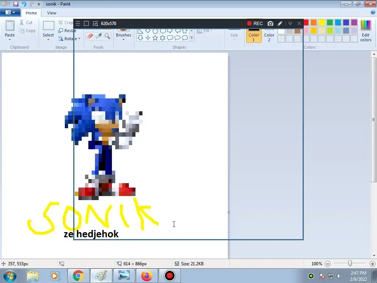This screenshot has width=377, height=283.
Task: Click the volume speaker tray icon
Action: point(340,276)
